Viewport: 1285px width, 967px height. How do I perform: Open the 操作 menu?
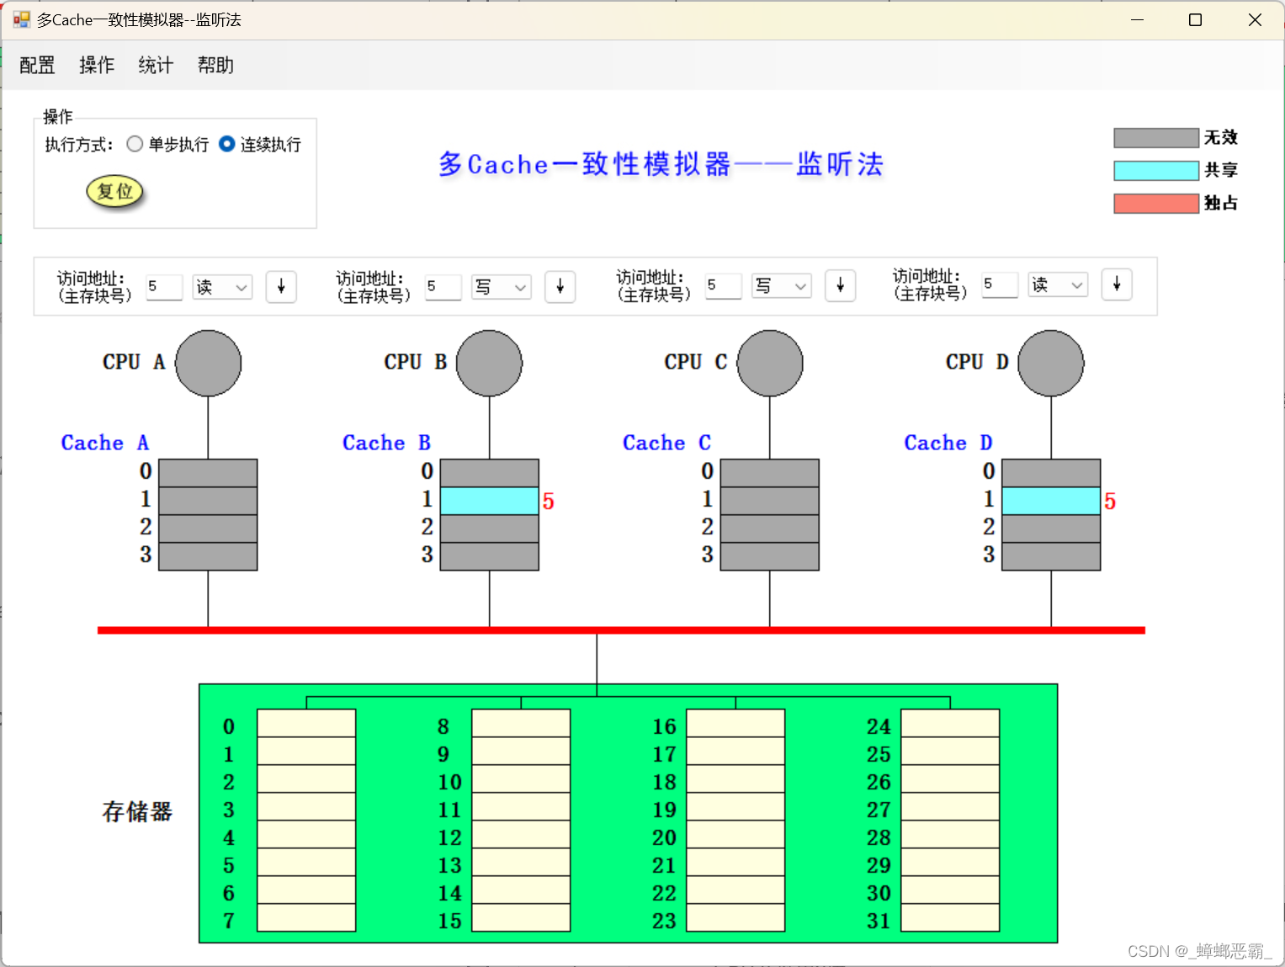[97, 66]
